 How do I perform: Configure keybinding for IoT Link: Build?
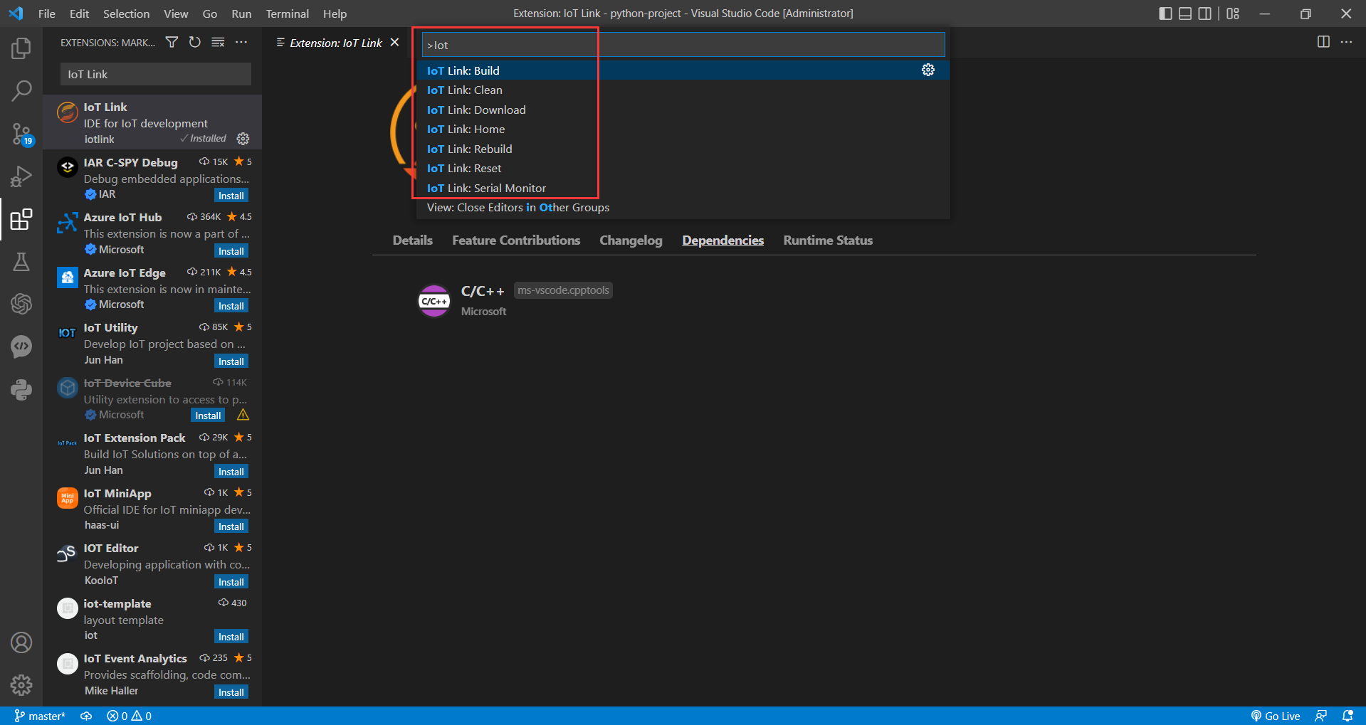(x=928, y=70)
